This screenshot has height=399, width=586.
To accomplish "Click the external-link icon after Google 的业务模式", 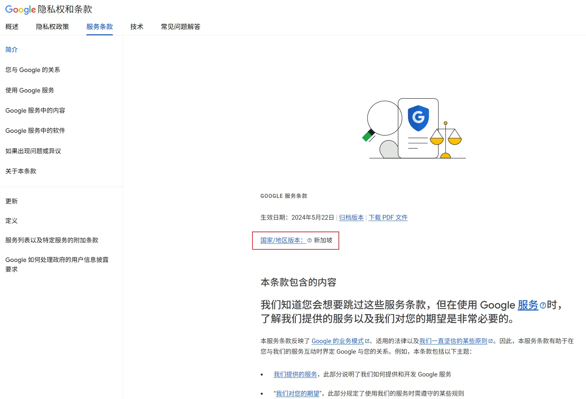I will click(x=367, y=341).
